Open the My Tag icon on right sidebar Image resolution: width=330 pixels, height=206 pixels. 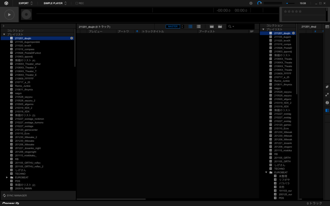coord(327,87)
